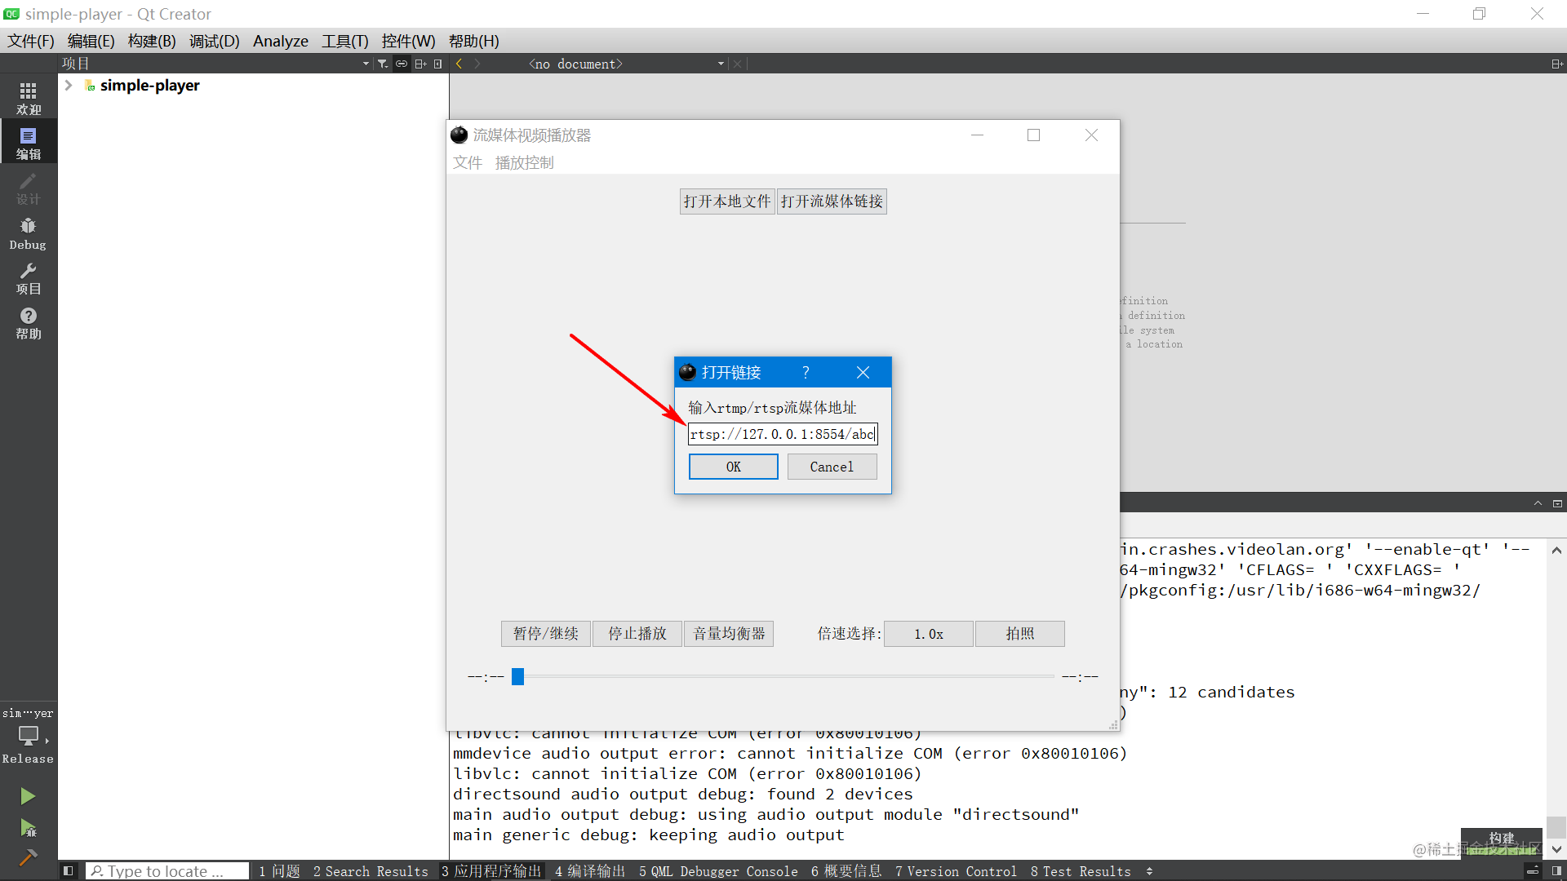The image size is (1567, 881).
Task: Click the split panel icon in project header
Action: (420, 64)
